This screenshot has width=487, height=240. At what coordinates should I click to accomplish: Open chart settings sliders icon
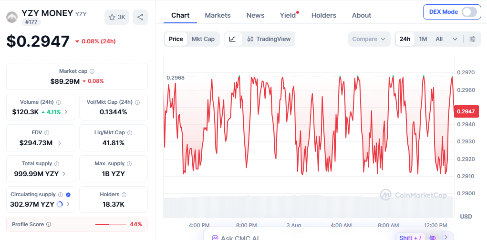[472, 39]
